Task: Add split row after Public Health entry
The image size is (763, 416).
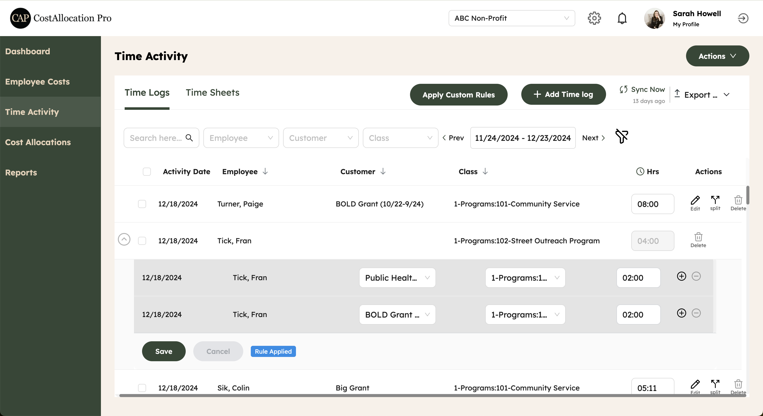Action: pos(681,276)
